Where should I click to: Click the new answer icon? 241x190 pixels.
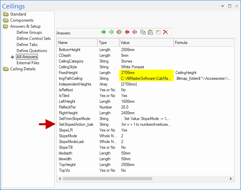tap(158, 32)
